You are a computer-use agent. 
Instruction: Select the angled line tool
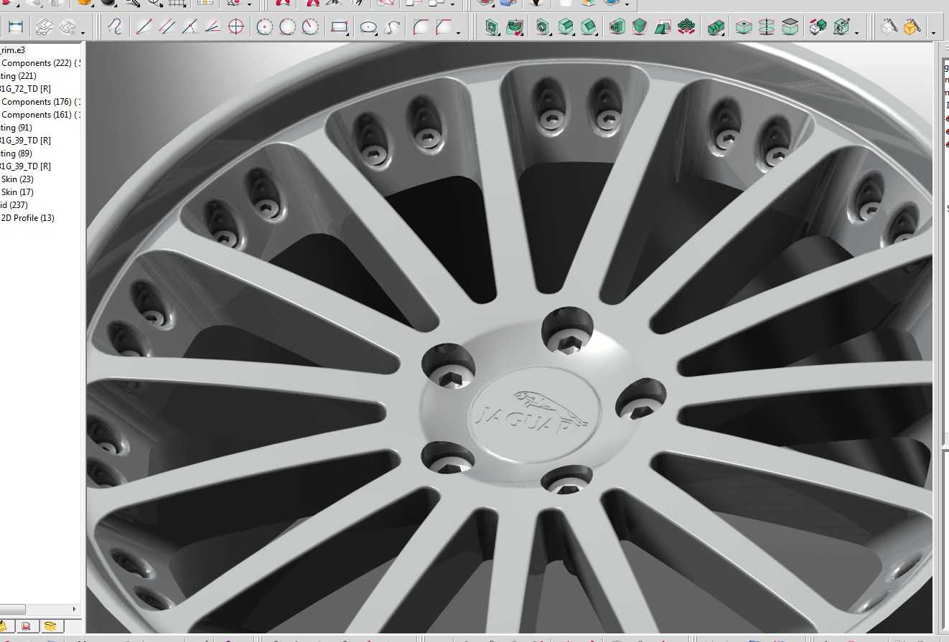(x=212, y=28)
